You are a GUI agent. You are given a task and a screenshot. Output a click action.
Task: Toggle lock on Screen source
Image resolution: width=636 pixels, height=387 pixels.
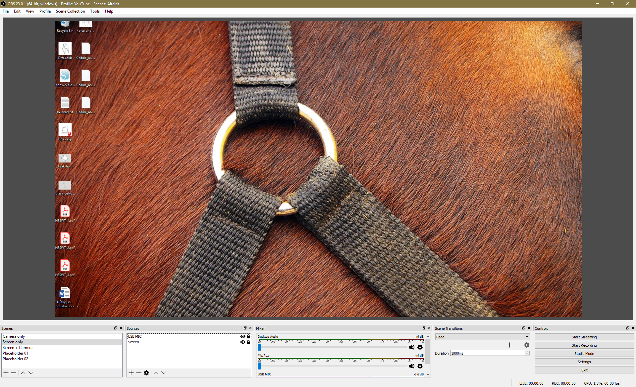(248, 342)
